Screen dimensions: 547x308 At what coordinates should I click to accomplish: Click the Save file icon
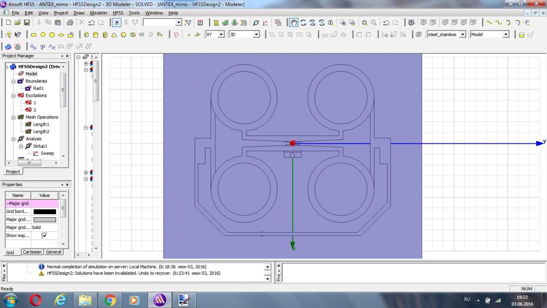27,23
